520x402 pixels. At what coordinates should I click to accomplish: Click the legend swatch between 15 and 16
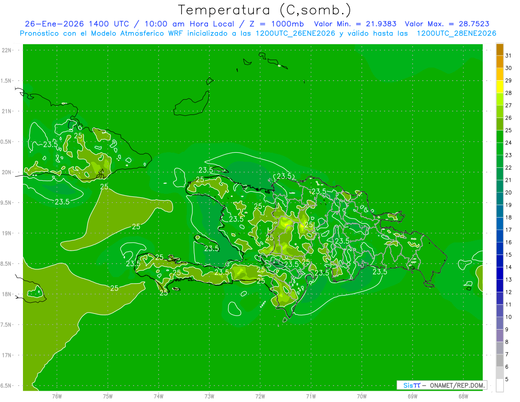500,248
